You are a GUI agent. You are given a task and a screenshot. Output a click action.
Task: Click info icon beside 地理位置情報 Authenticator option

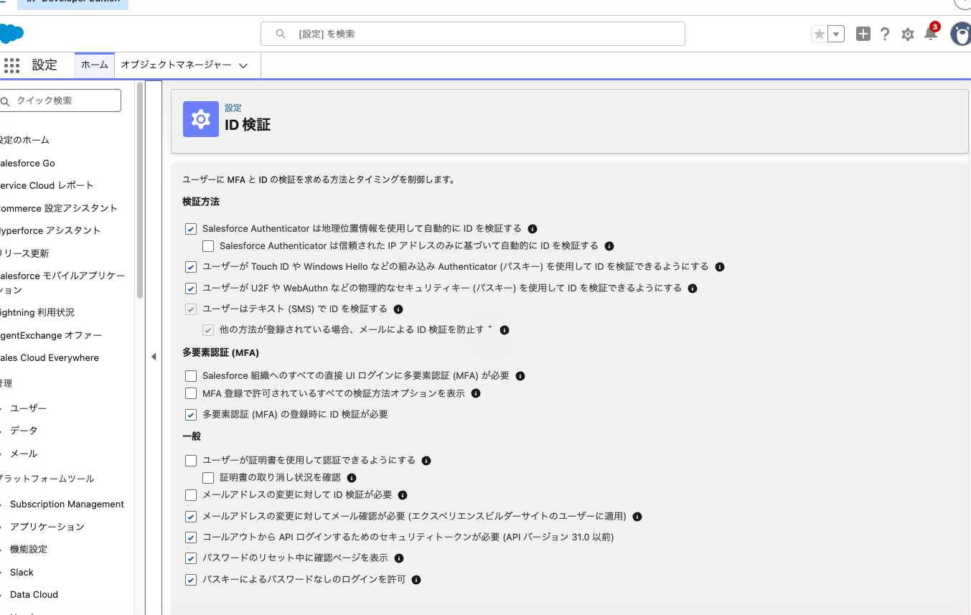tap(533, 229)
